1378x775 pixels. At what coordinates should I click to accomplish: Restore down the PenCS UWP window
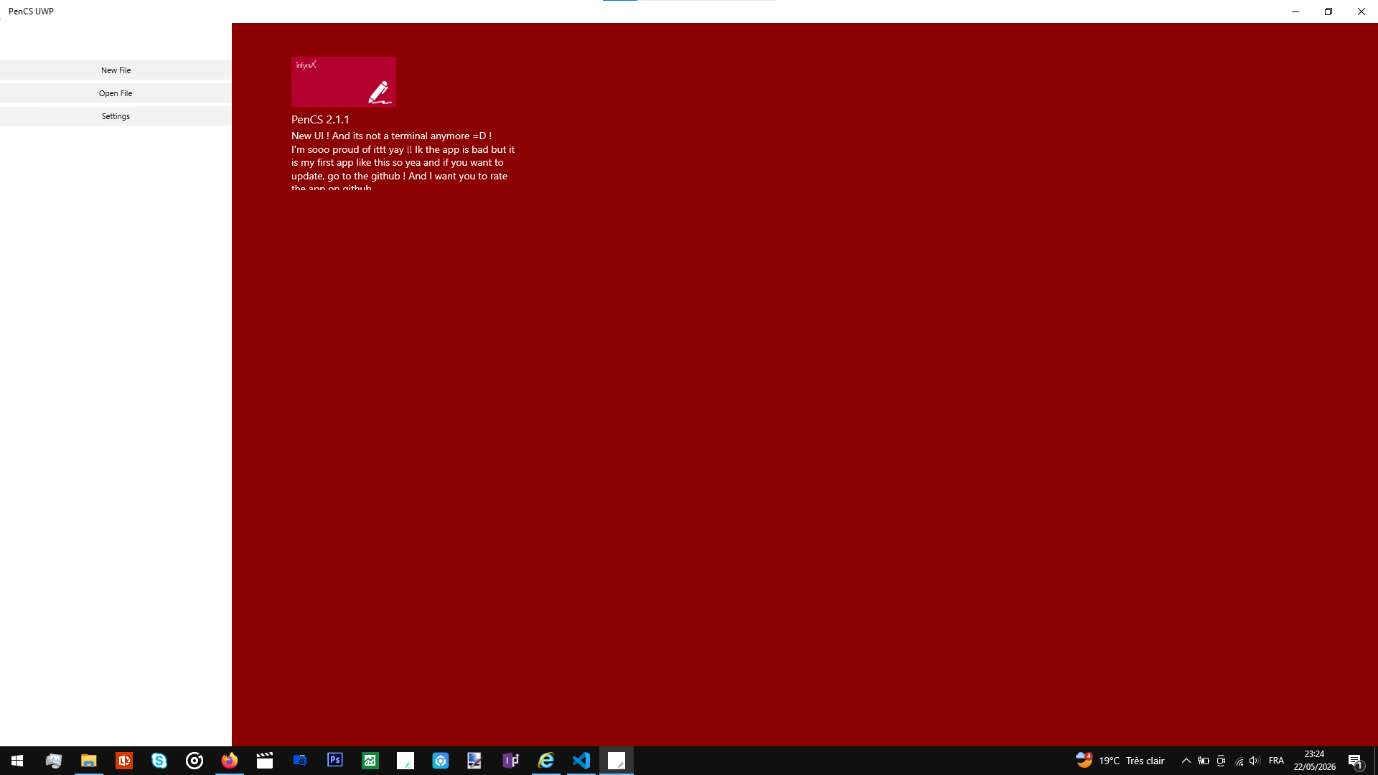coord(1328,11)
